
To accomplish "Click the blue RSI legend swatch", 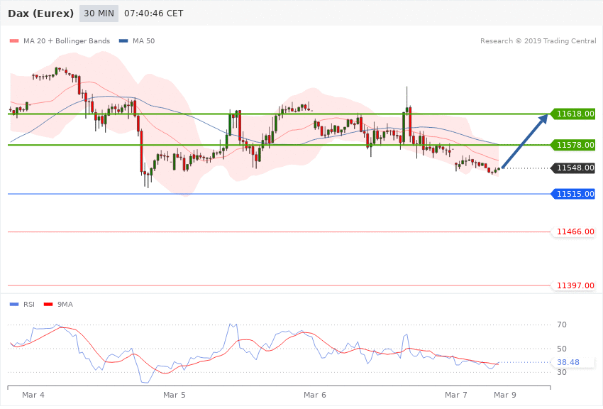I will pyautogui.click(x=14, y=305).
